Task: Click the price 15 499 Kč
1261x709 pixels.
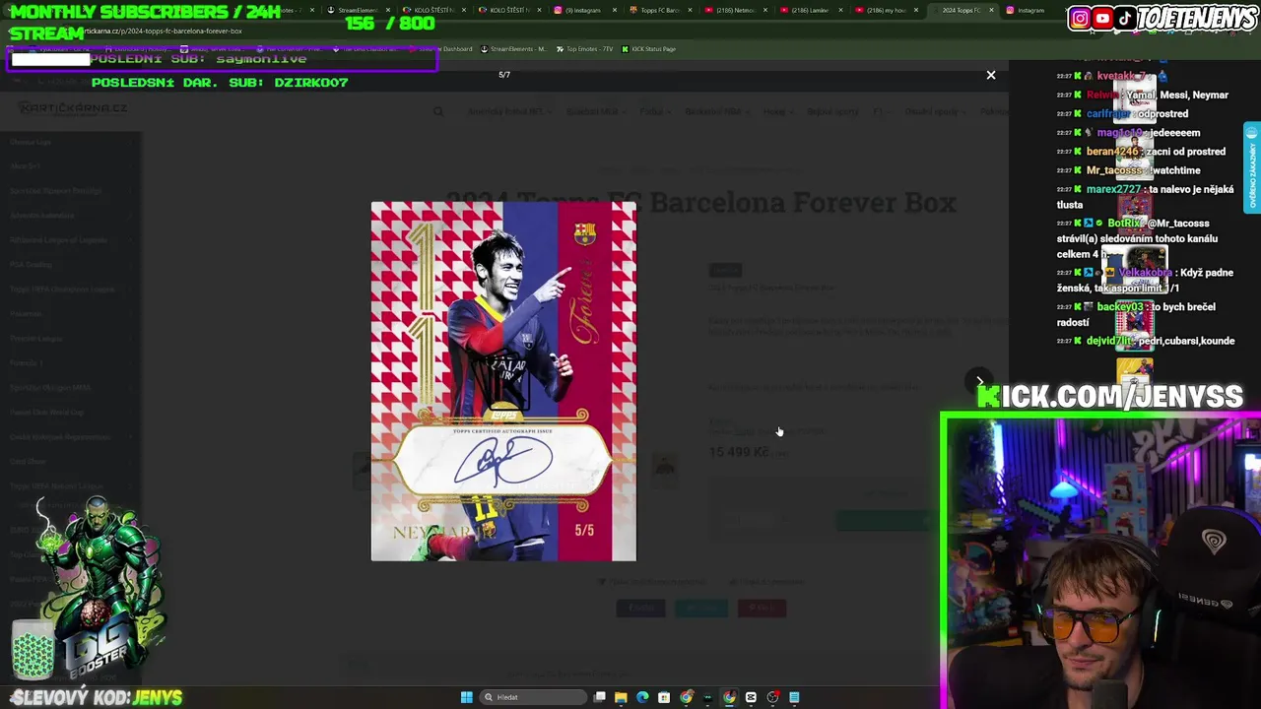Action: [x=739, y=452]
